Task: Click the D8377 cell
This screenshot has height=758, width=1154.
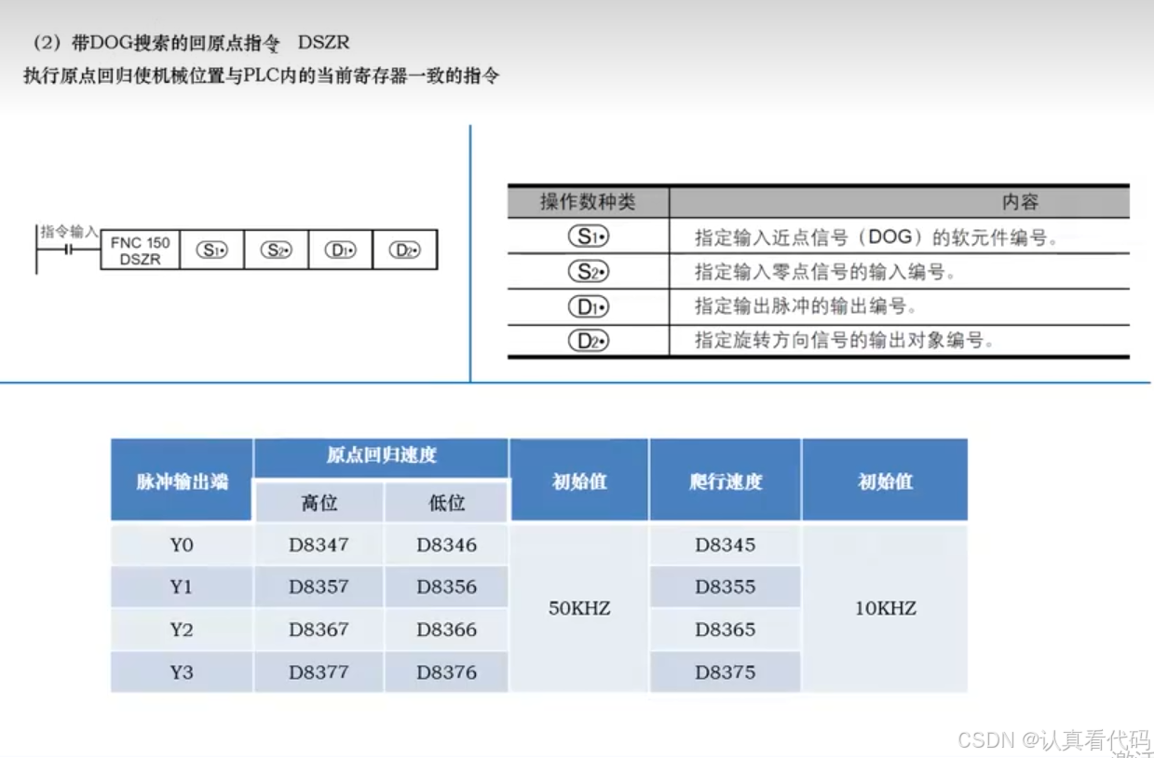Action: point(319,671)
